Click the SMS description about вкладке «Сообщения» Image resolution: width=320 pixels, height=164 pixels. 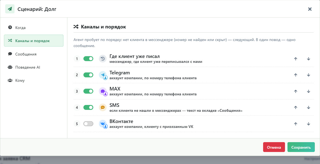point(176,110)
